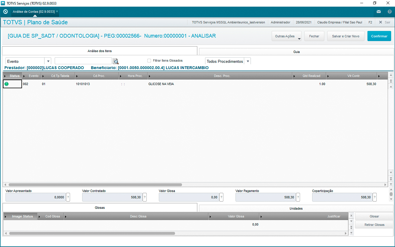Click the search magnifier icon beside filter field

tap(116, 61)
